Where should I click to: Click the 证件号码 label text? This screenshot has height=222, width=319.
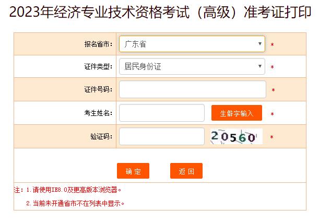[x=98, y=89]
